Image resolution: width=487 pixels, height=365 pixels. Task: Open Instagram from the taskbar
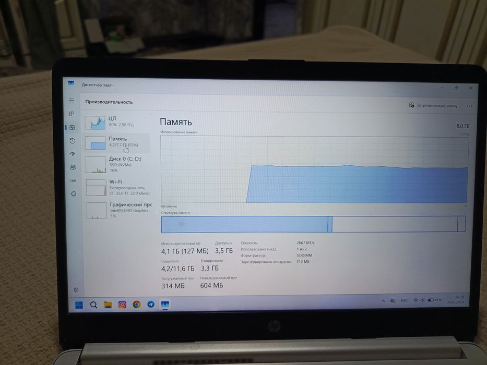point(122,305)
